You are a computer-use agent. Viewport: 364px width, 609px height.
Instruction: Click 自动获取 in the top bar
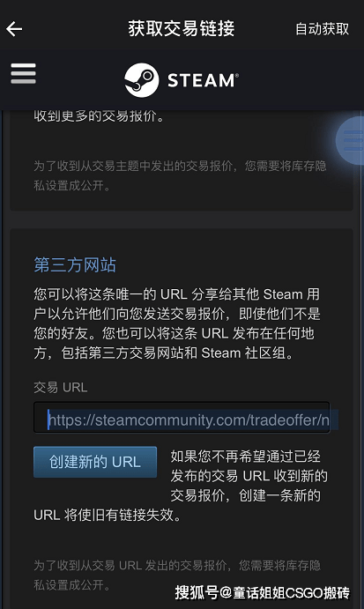pos(322,29)
